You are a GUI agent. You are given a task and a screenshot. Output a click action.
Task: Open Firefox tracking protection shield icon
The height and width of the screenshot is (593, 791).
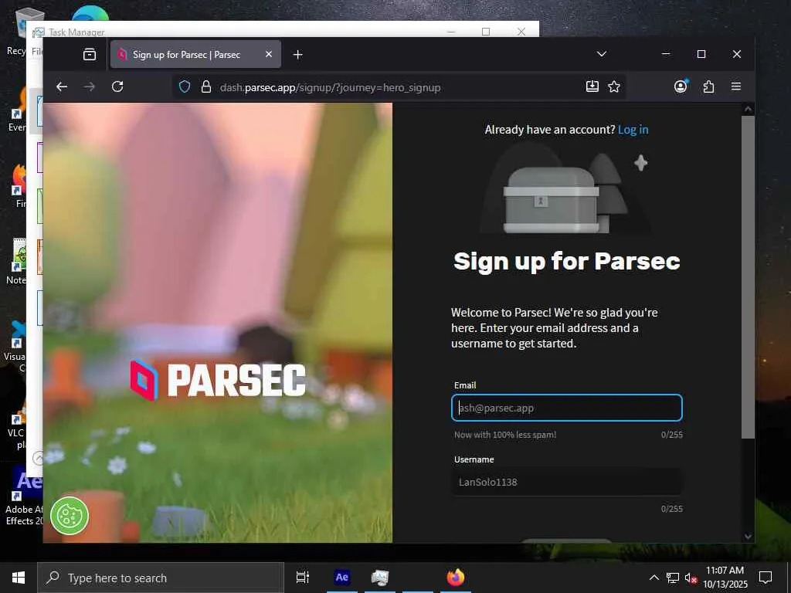[185, 86]
